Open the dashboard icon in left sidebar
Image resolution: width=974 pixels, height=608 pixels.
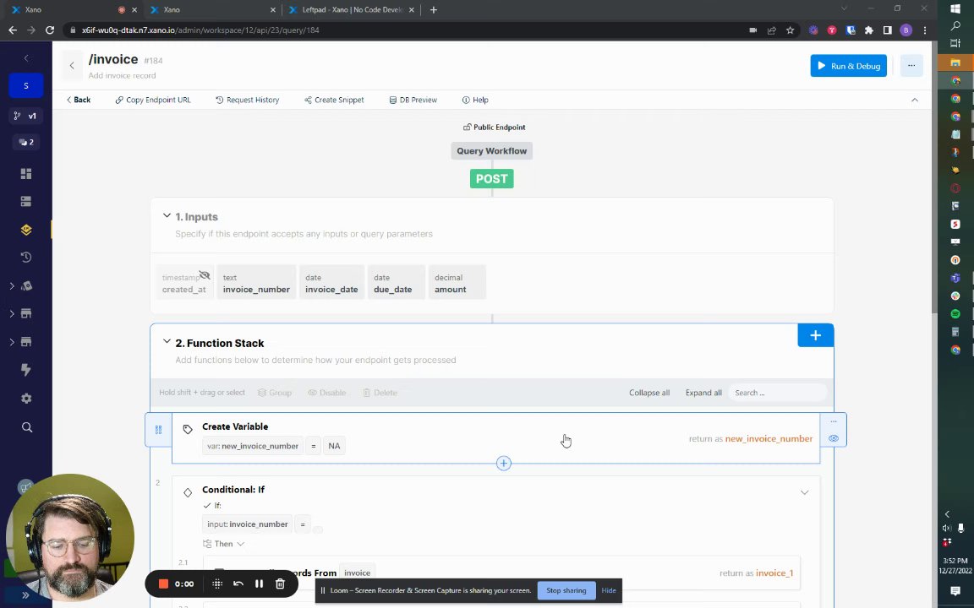click(x=26, y=174)
